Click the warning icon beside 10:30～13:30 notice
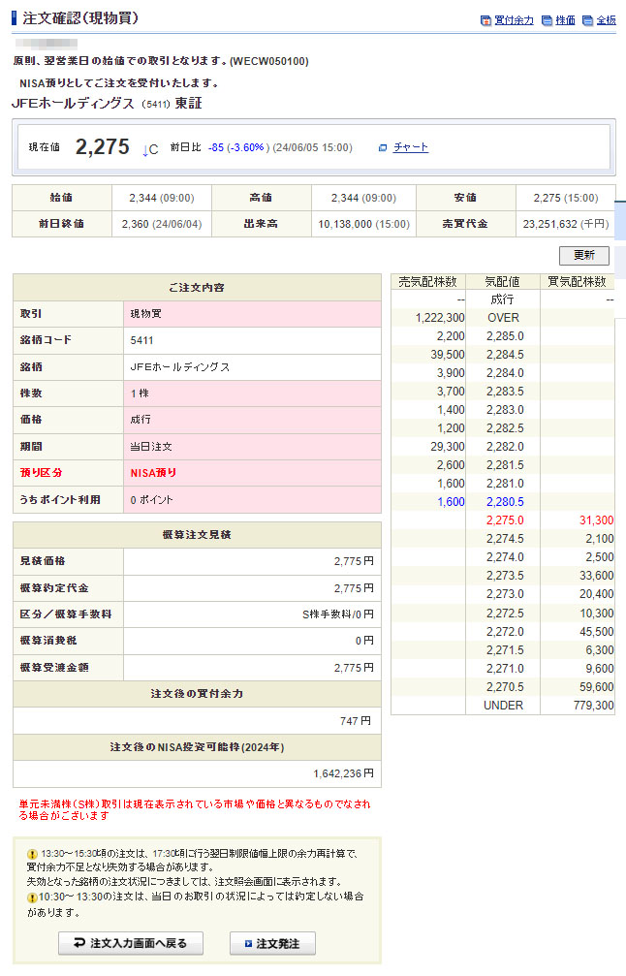Image resolution: width=626 pixels, height=976 pixels. tap(32, 897)
